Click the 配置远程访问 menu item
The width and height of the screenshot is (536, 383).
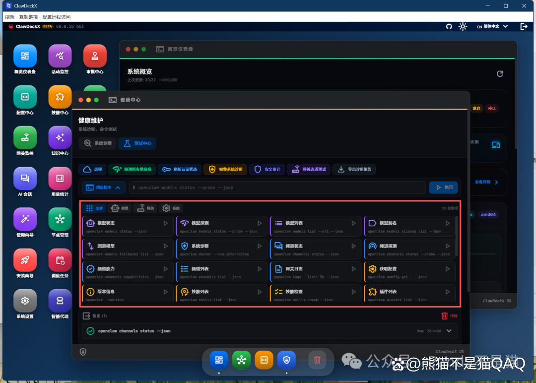click(57, 17)
